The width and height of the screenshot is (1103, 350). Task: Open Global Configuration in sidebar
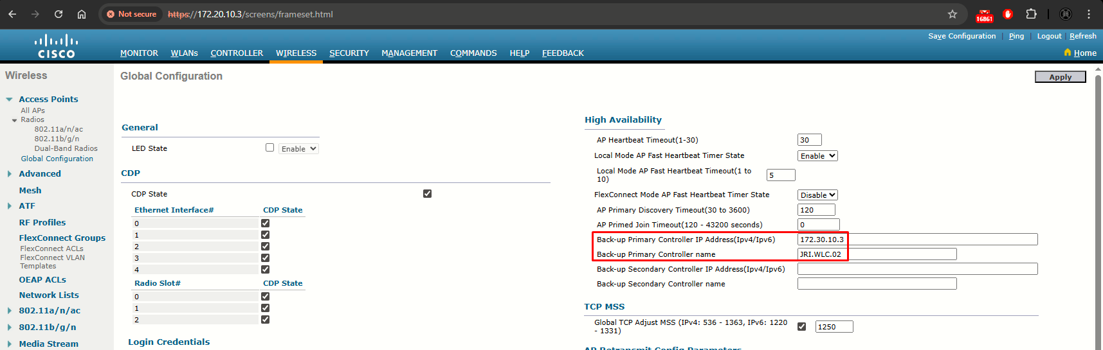click(57, 159)
